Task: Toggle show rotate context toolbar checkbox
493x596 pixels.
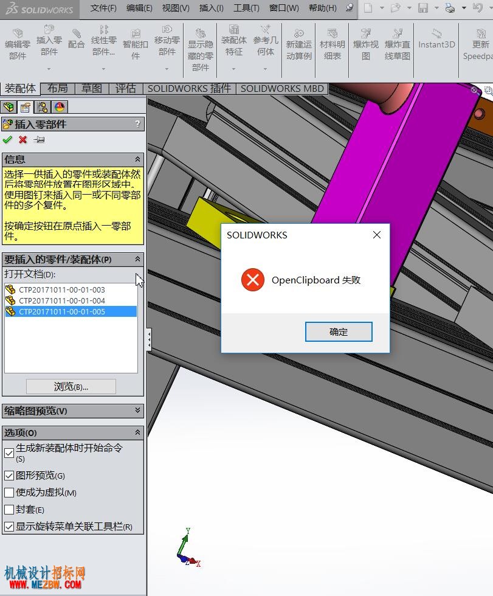Action: pyautogui.click(x=9, y=527)
